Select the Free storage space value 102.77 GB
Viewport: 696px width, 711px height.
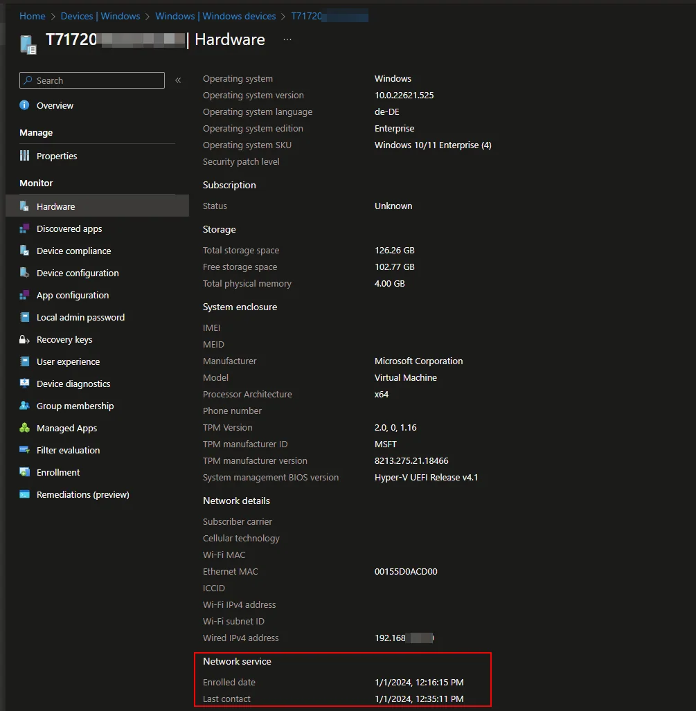point(395,267)
